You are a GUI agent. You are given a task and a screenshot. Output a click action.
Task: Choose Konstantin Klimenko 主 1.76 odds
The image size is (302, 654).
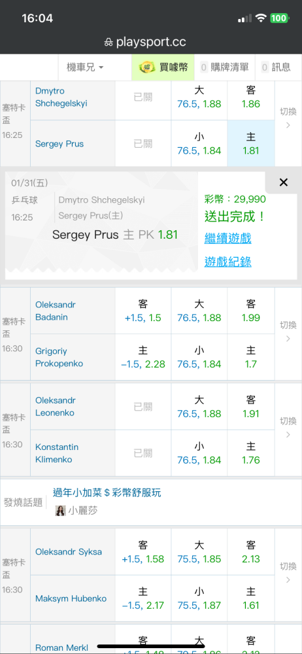pos(251,453)
